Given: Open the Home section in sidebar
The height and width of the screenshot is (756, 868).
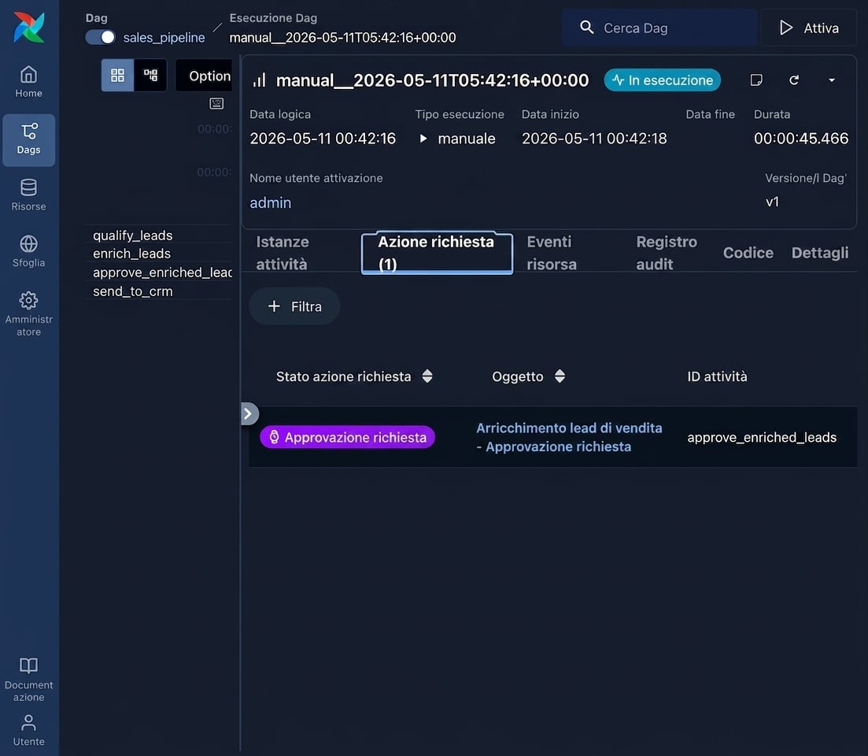Looking at the screenshot, I should [x=29, y=82].
